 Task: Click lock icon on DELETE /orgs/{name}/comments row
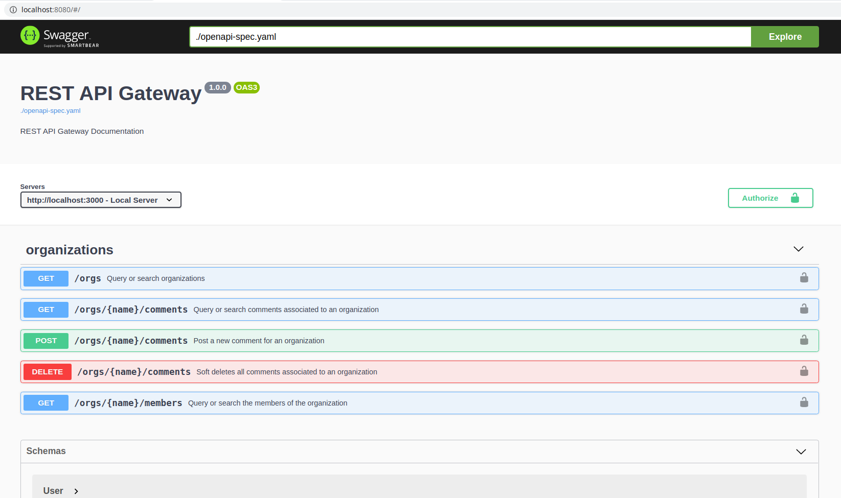pyautogui.click(x=804, y=371)
